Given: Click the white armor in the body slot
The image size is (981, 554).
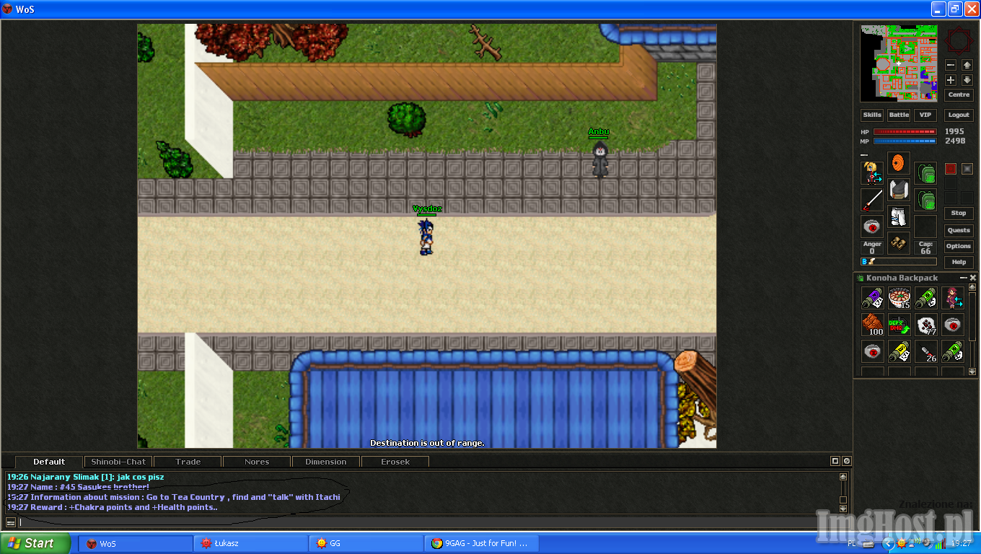Looking at the screenshot, I should pos(898,190).
